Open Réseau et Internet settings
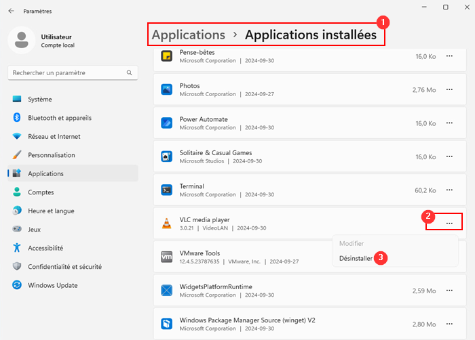The image size is (475, 340). pos(73,136)
